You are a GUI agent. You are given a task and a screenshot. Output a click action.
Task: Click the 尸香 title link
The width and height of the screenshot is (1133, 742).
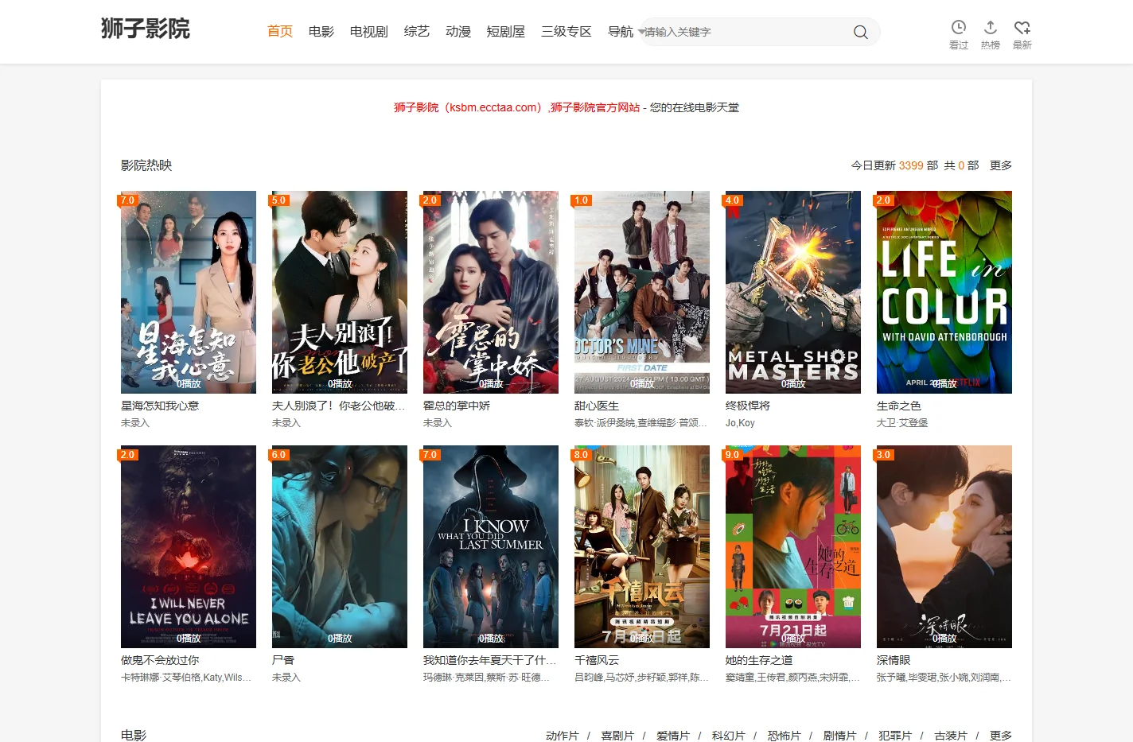[x=283, y=660]
